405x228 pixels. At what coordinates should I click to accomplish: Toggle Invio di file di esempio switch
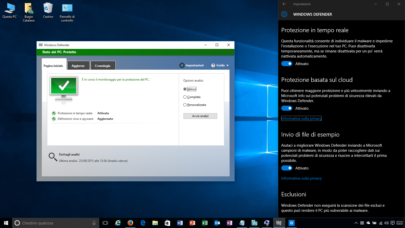[287, 168]
